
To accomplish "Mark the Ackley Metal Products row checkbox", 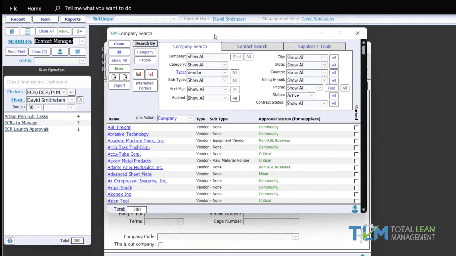I will click(x=356, y=161).
